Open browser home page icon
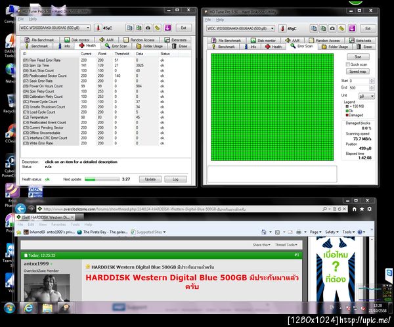The image size is (394, 327). click(355, 209)
